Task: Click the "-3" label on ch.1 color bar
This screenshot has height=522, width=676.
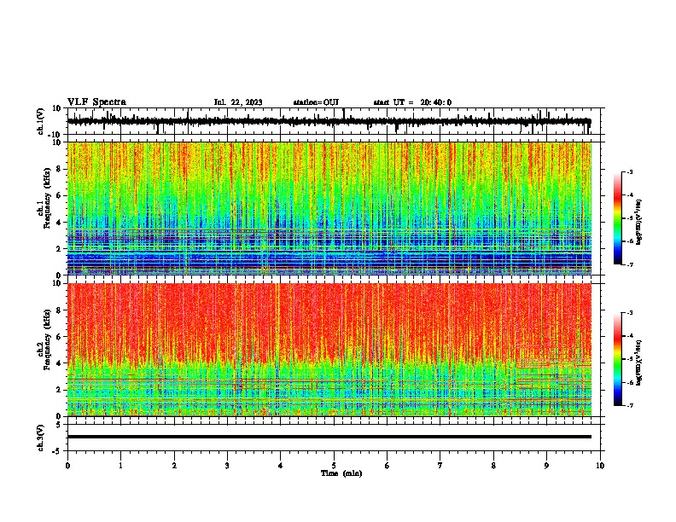Action: point(630,171)
